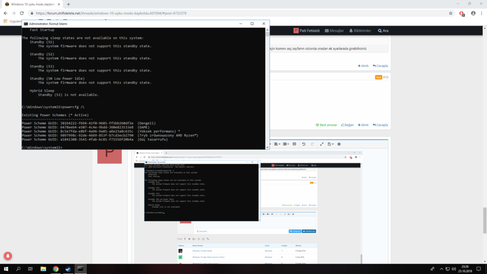Open Bildirimler notifications menu
This screenshot has width=487, height=274.
360,31
